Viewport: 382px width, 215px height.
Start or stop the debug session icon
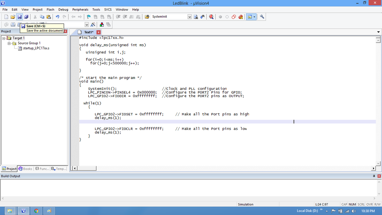[x=211, y=17]
